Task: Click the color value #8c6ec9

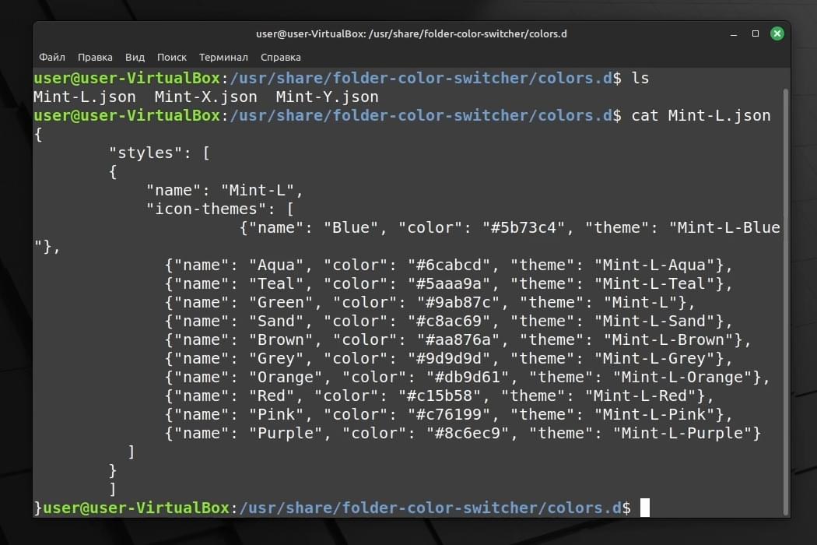Action: coord(468,434)
